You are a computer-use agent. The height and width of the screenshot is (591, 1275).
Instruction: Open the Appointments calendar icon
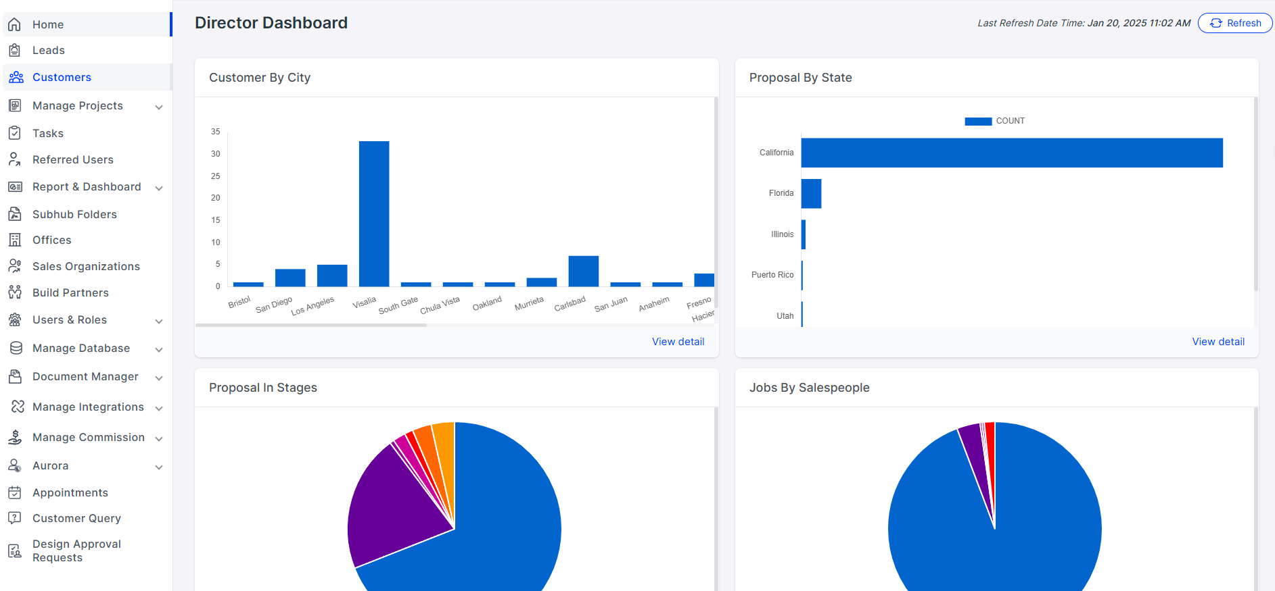pos(15,492)
